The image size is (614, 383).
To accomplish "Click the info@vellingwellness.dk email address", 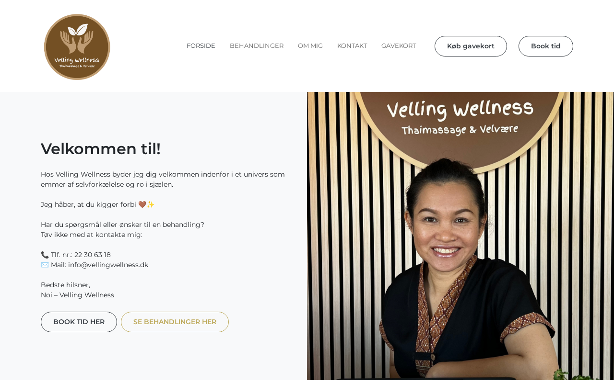I will click(x=108, y=265).
